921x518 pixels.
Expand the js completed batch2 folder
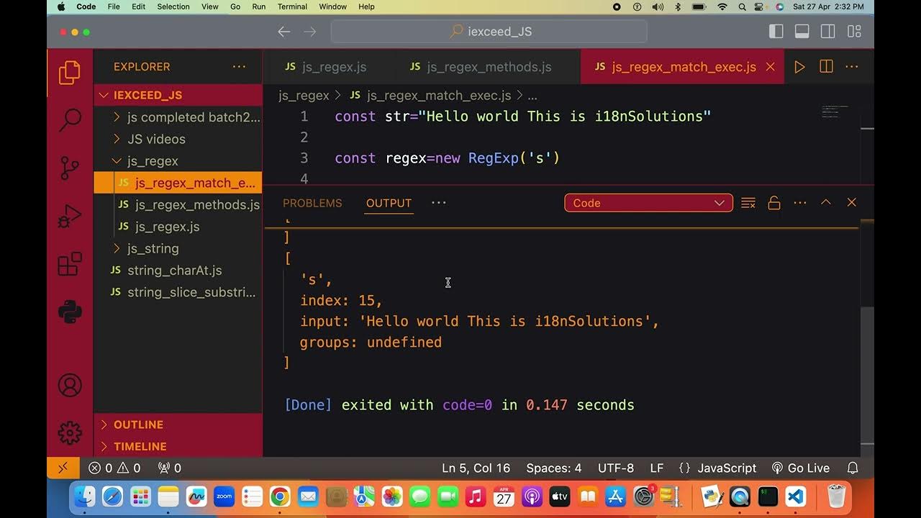[x=178, y=117]
